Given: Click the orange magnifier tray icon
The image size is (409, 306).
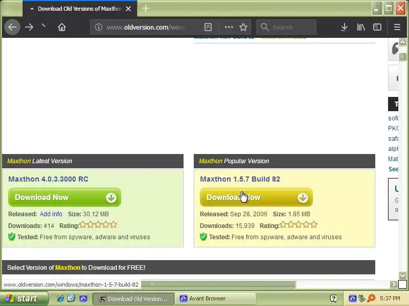Looking at the screenshot, I should 371,298.
